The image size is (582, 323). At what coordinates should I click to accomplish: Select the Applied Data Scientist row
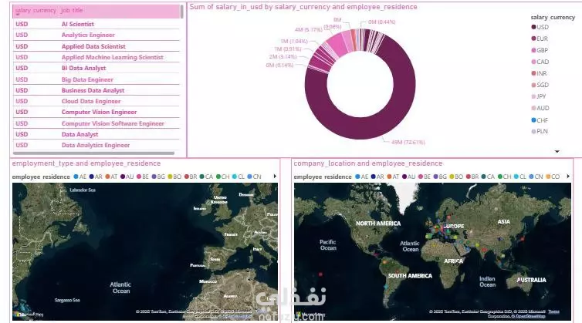96,46
